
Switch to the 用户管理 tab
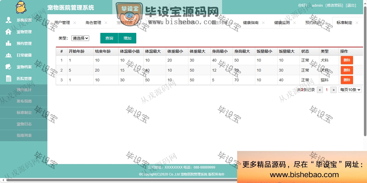click(x=62, y=23)
